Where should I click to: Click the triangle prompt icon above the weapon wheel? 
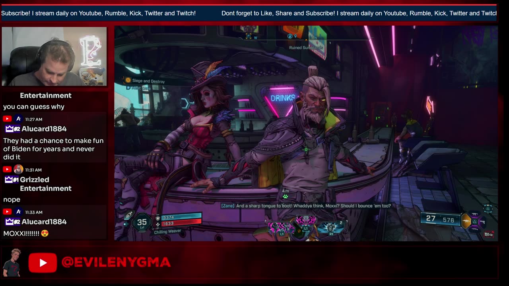488,209
